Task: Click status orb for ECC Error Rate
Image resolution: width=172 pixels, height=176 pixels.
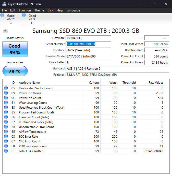Action: [x=6, y=136]
